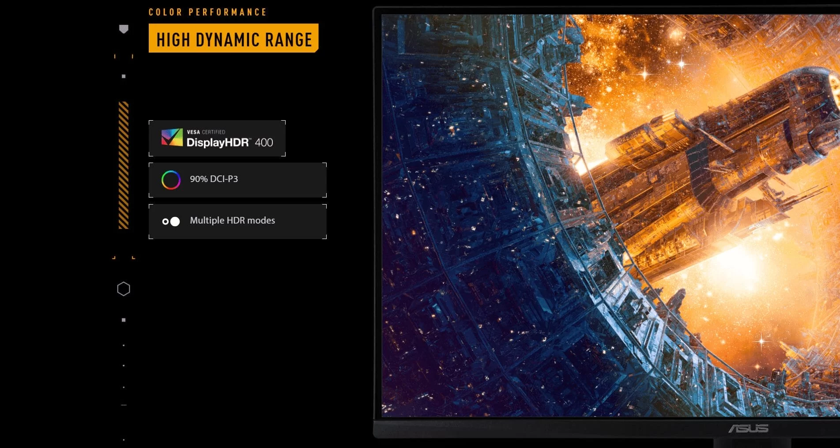Viewport: 840px width, 448px height.
Task: Click the VESA DisplayHDR colorful checkmark logo
Action: coord(172,137)
